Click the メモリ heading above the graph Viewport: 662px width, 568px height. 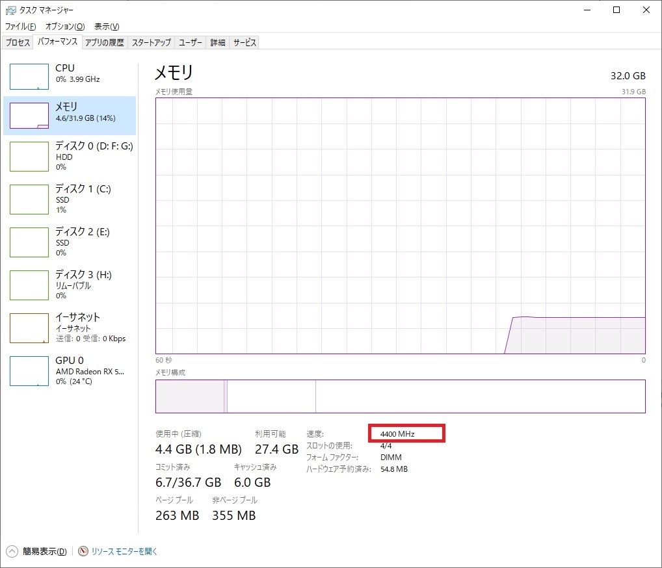coord(174,73)
